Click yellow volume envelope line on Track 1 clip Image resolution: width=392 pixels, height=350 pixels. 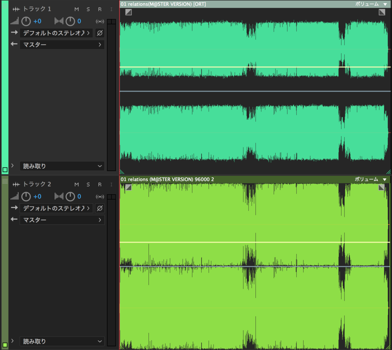click(x=255, y=67)
